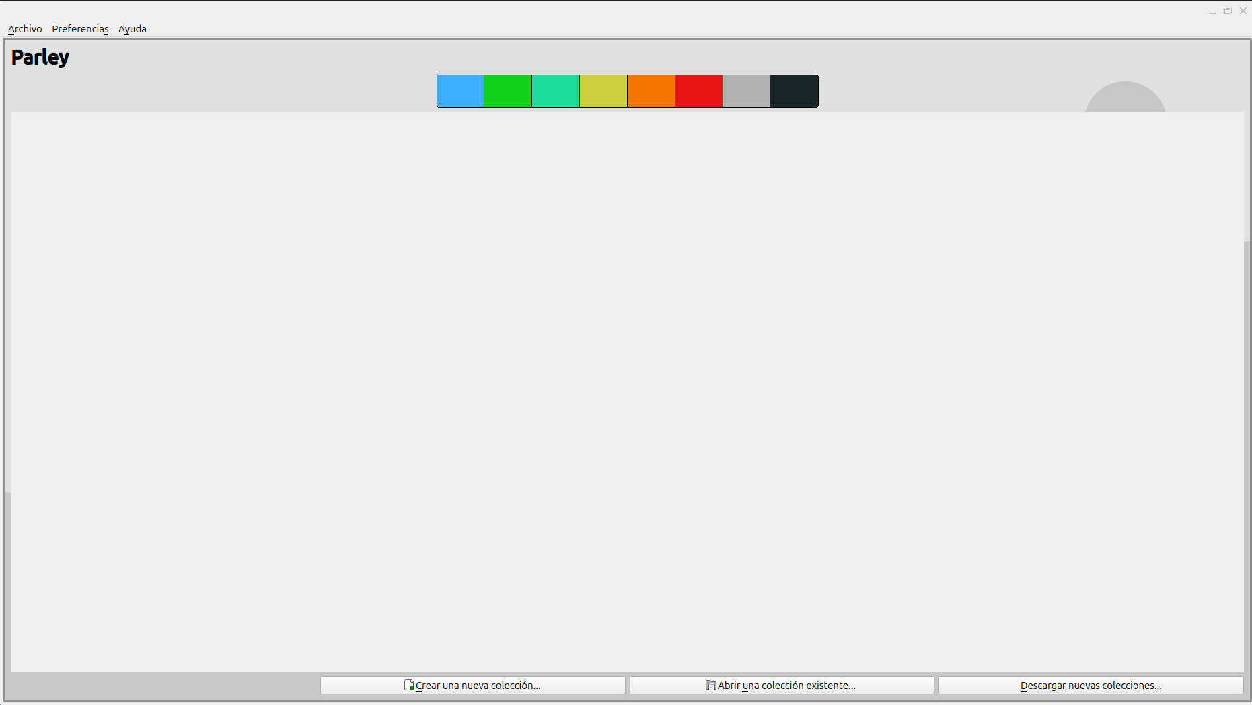This screenshot has height=705, width=1252.
Task: Choose the dark navy color swatch
Action: (795, 91)
